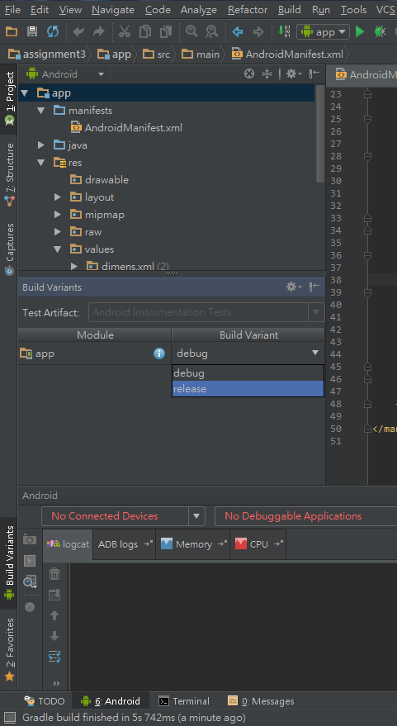Open the 0: Messages tool window
Viewport: 397px width, 726px height.
point(261,701)
